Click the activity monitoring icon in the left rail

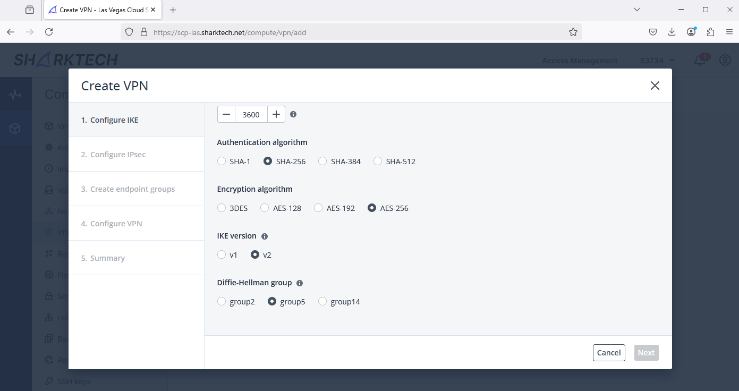tap(16, 94)
